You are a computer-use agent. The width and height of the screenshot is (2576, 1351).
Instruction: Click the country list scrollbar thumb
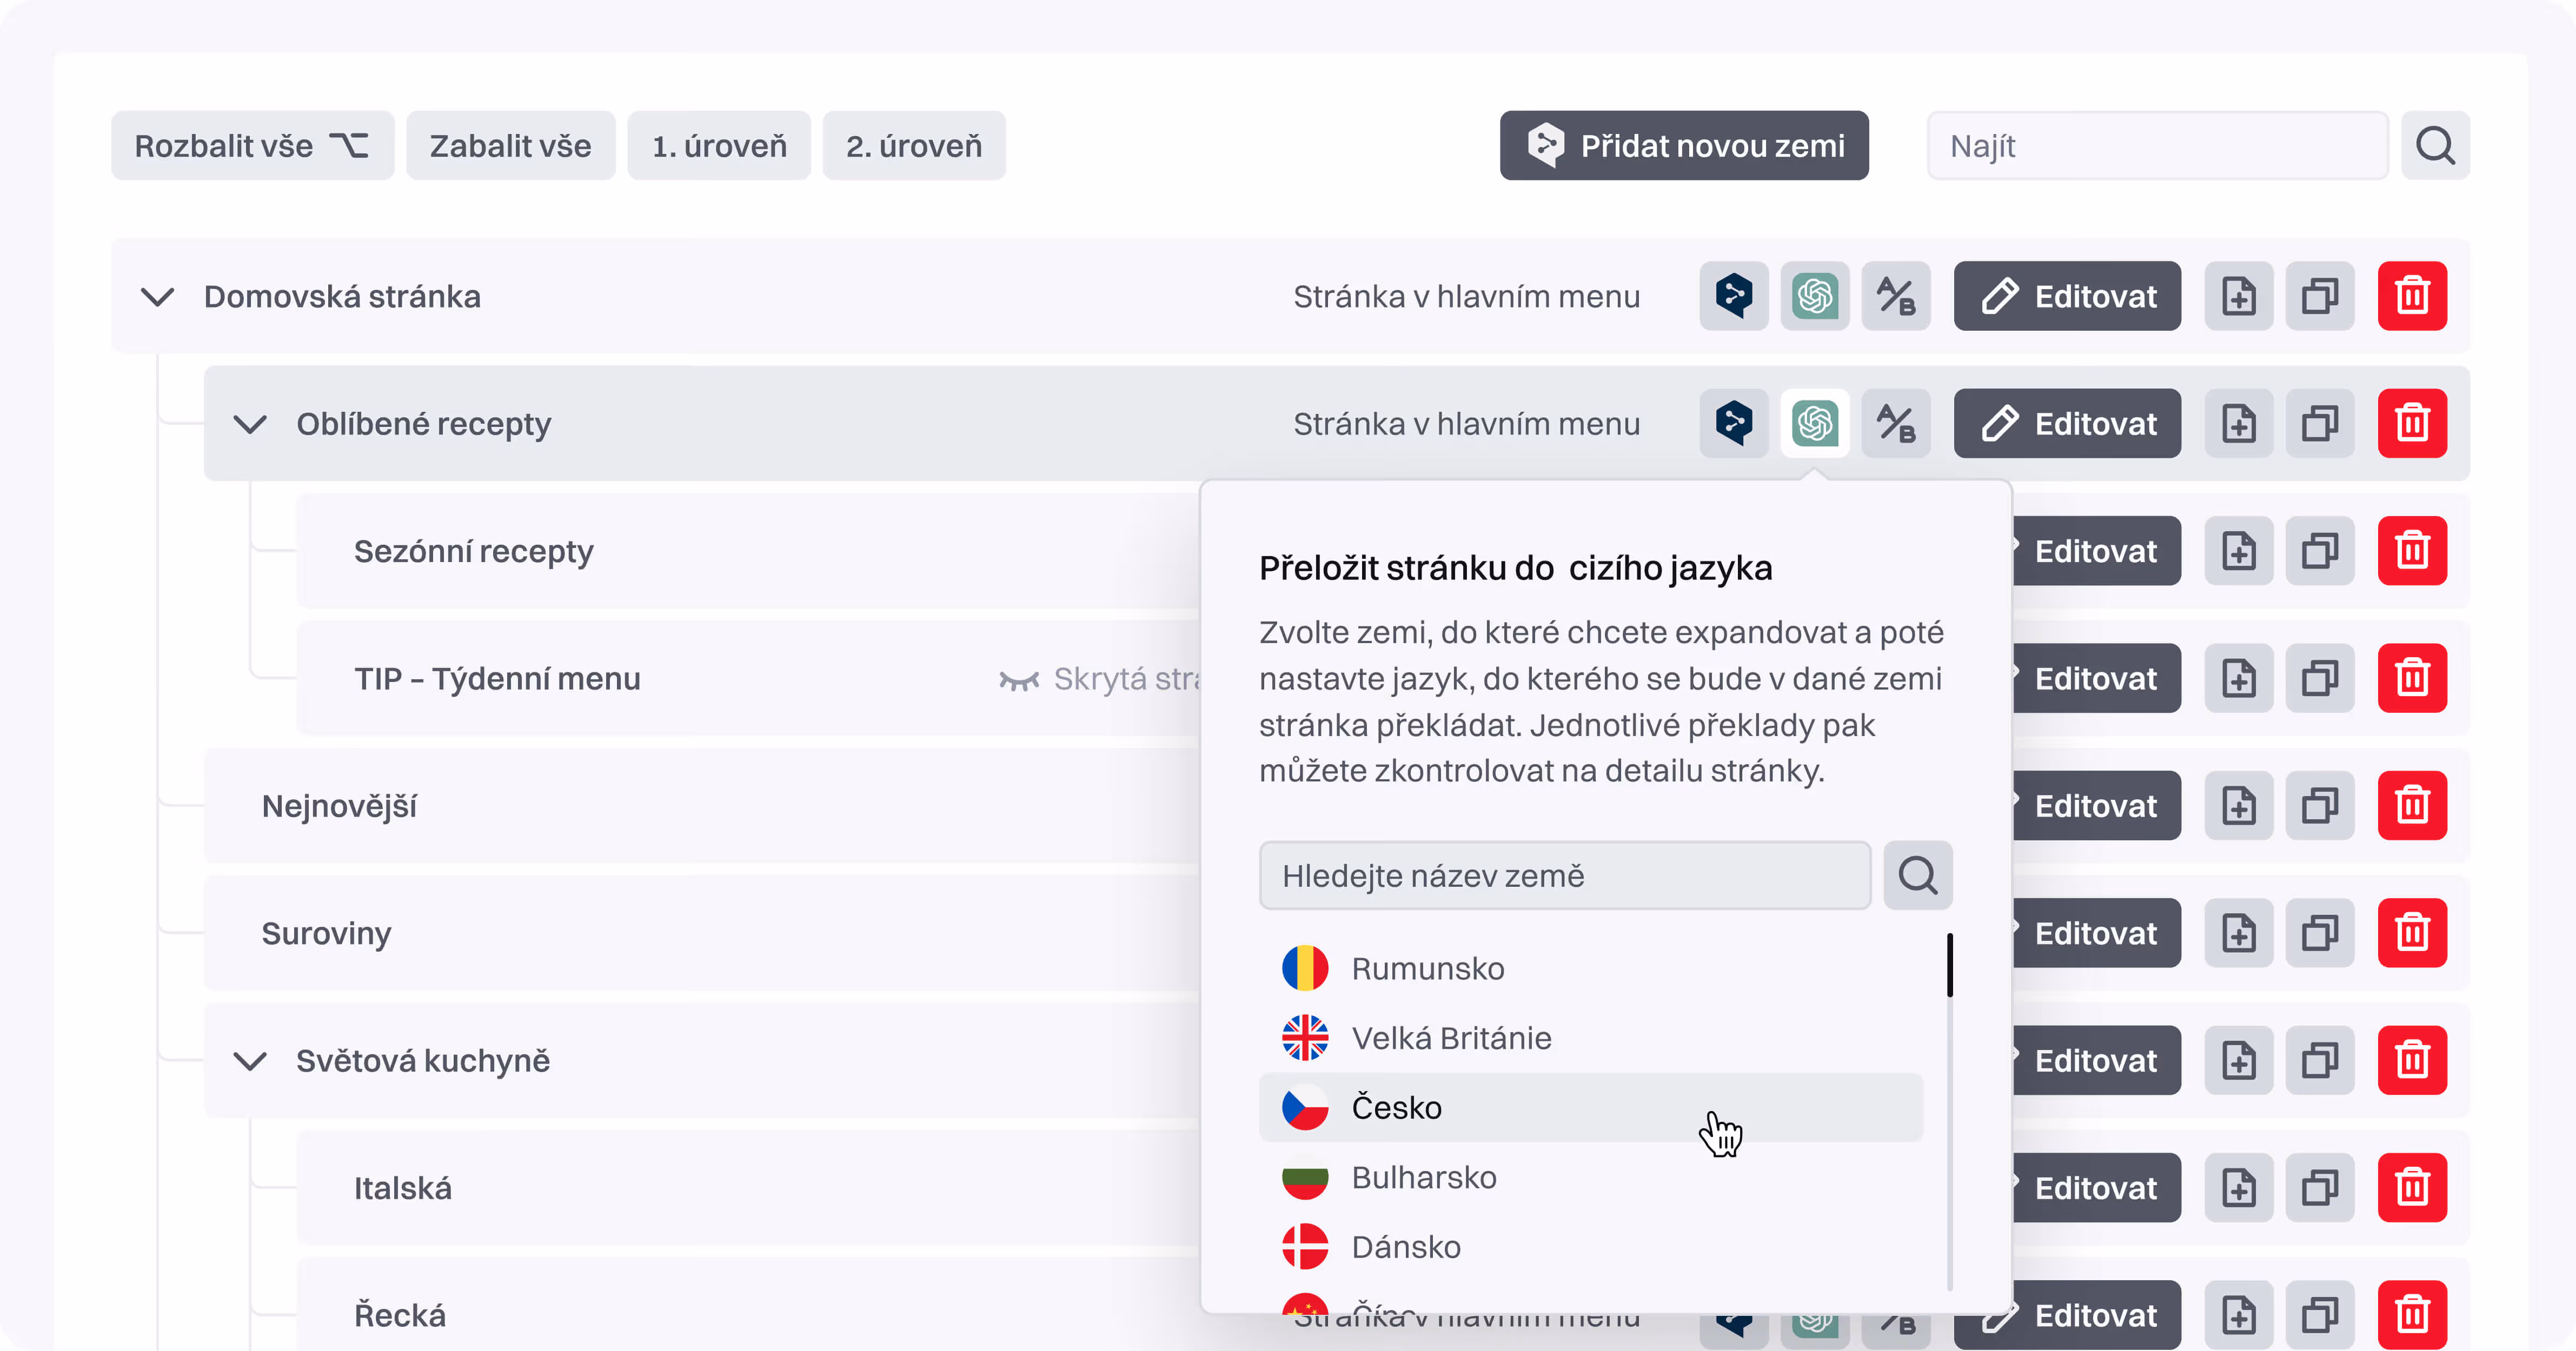point(1949,965)
